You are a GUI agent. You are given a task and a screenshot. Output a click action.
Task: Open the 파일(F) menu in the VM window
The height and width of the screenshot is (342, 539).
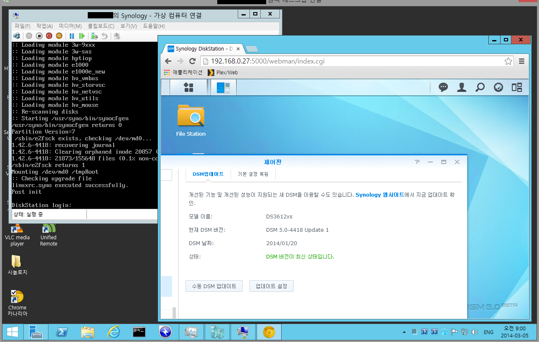coord(23,26)
